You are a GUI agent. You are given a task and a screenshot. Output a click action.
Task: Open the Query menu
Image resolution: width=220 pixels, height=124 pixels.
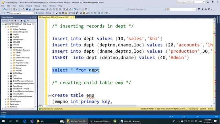pyautogui.click(x=21, y=6)
